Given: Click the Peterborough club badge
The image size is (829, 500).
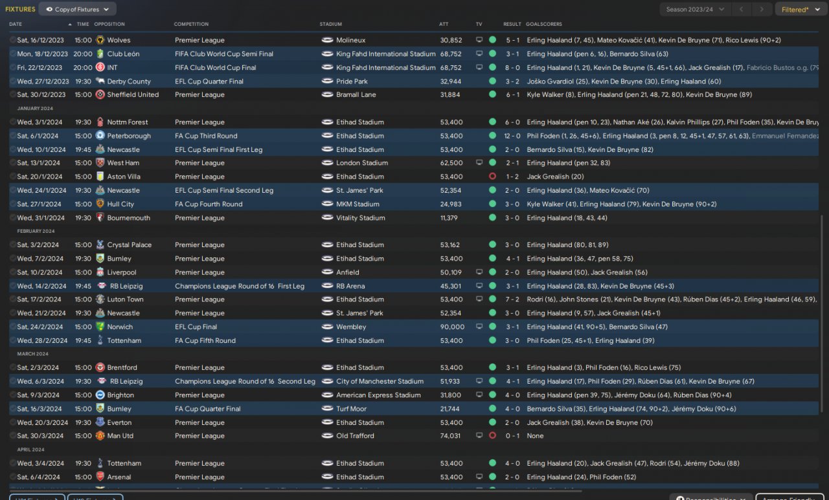Looking at the screenshot, I should pos(100,136).
